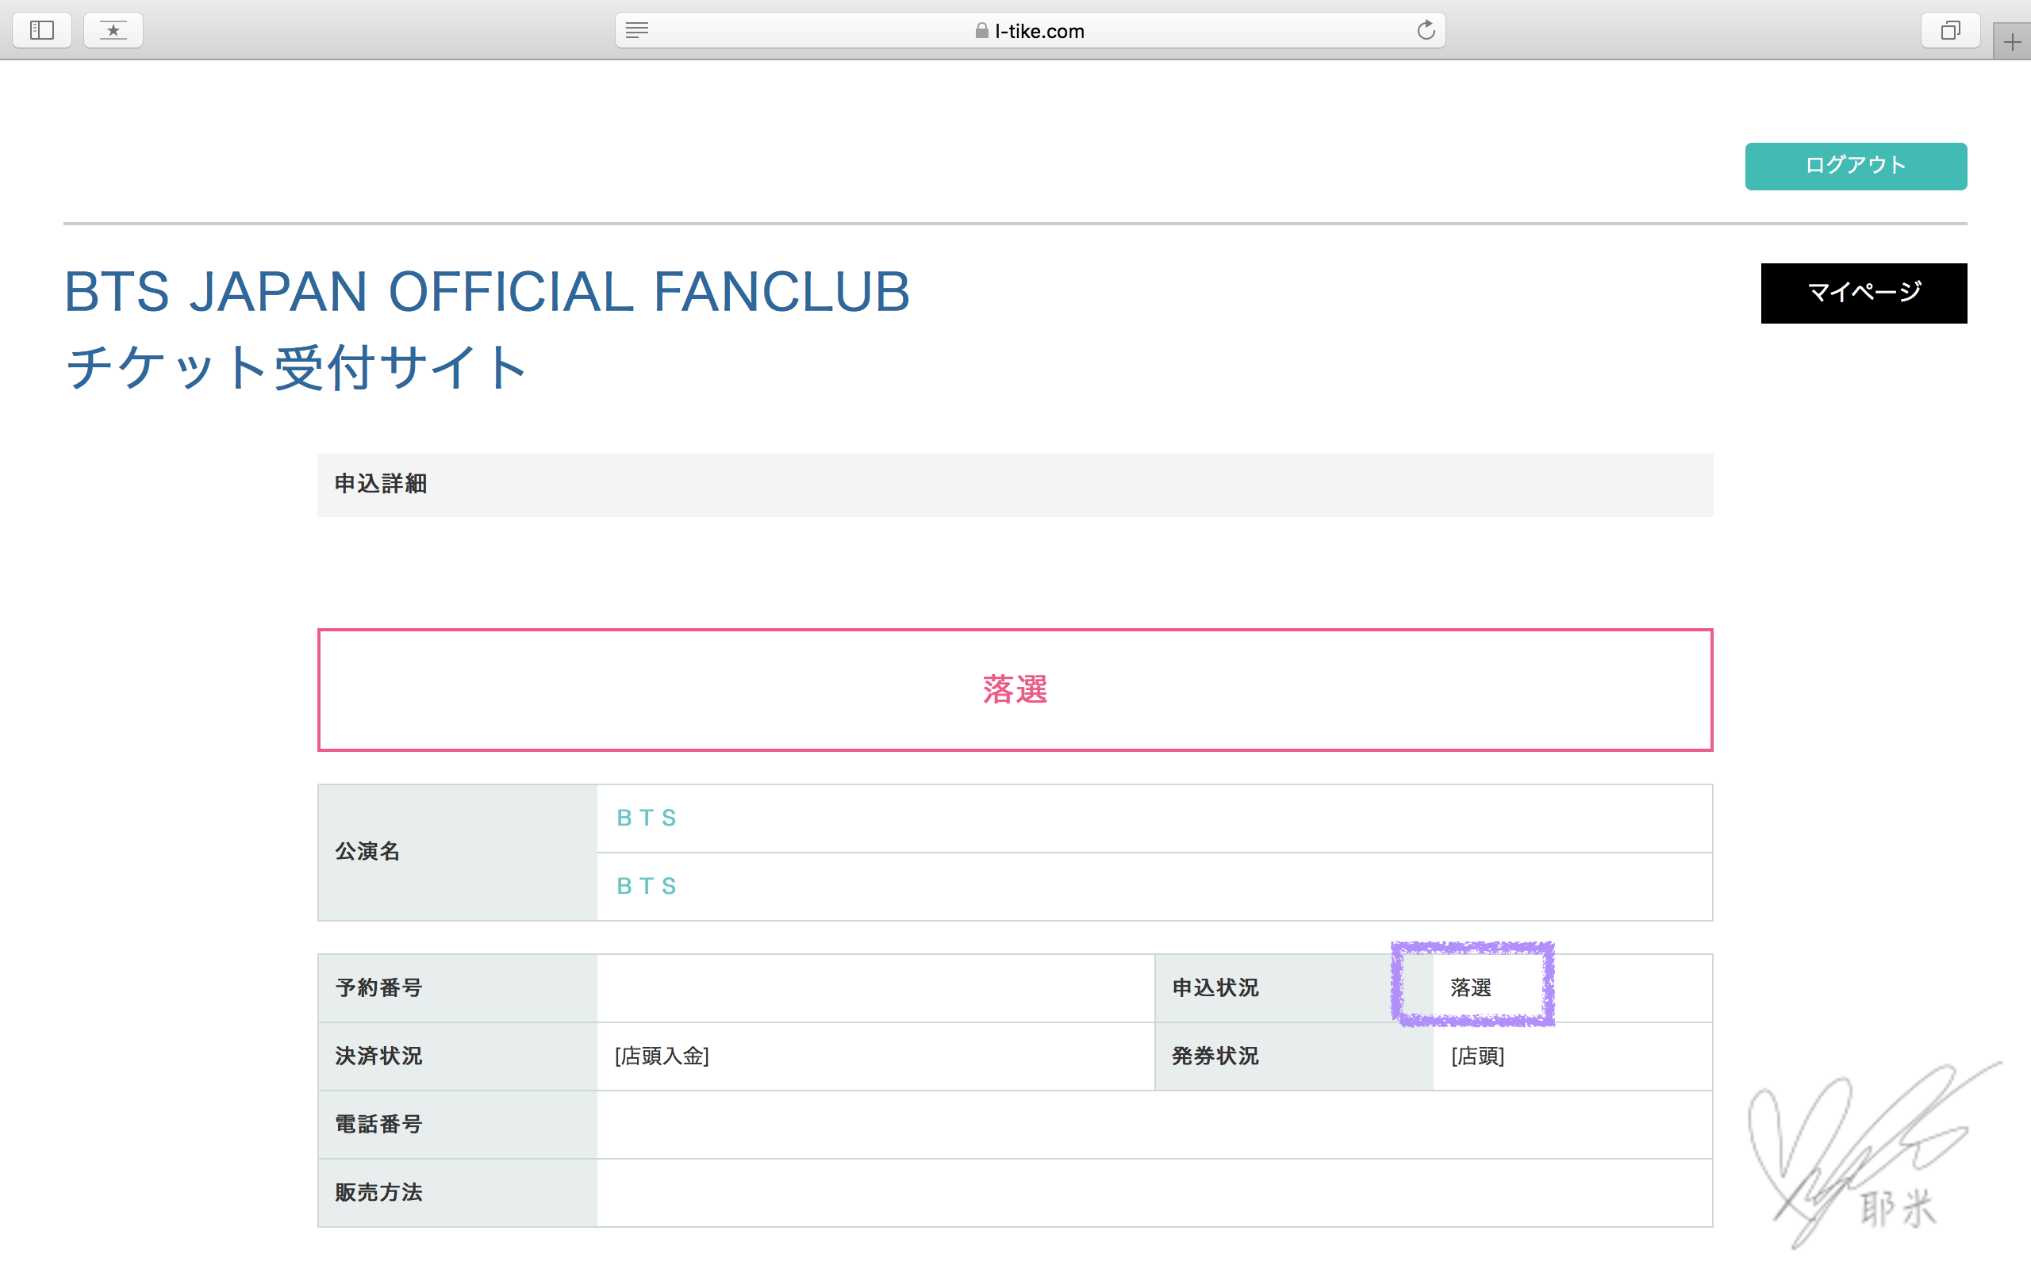Click the BTS JAPAN OFFICIAL FANCLUB title
This screenshot has width=2031, height=1269.
(487, 292)
